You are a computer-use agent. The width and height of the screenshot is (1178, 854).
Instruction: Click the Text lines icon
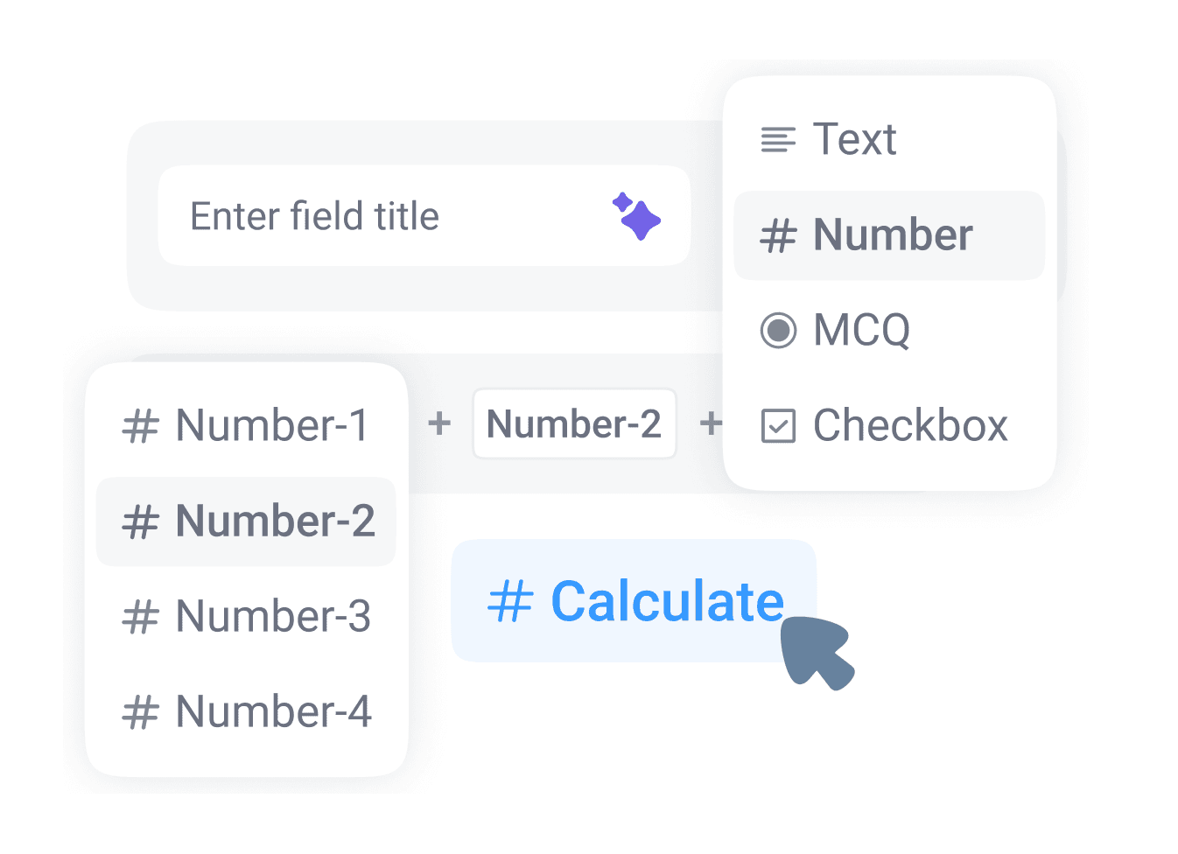coord(778,139)
